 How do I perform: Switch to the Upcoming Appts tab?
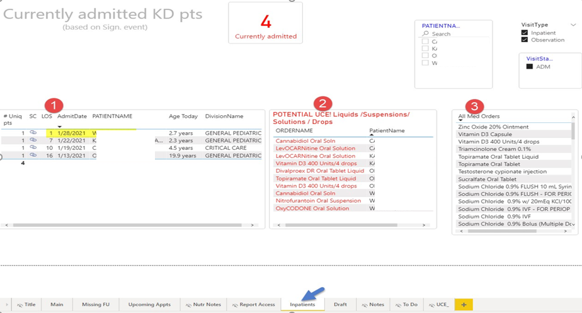coord(149,304)
